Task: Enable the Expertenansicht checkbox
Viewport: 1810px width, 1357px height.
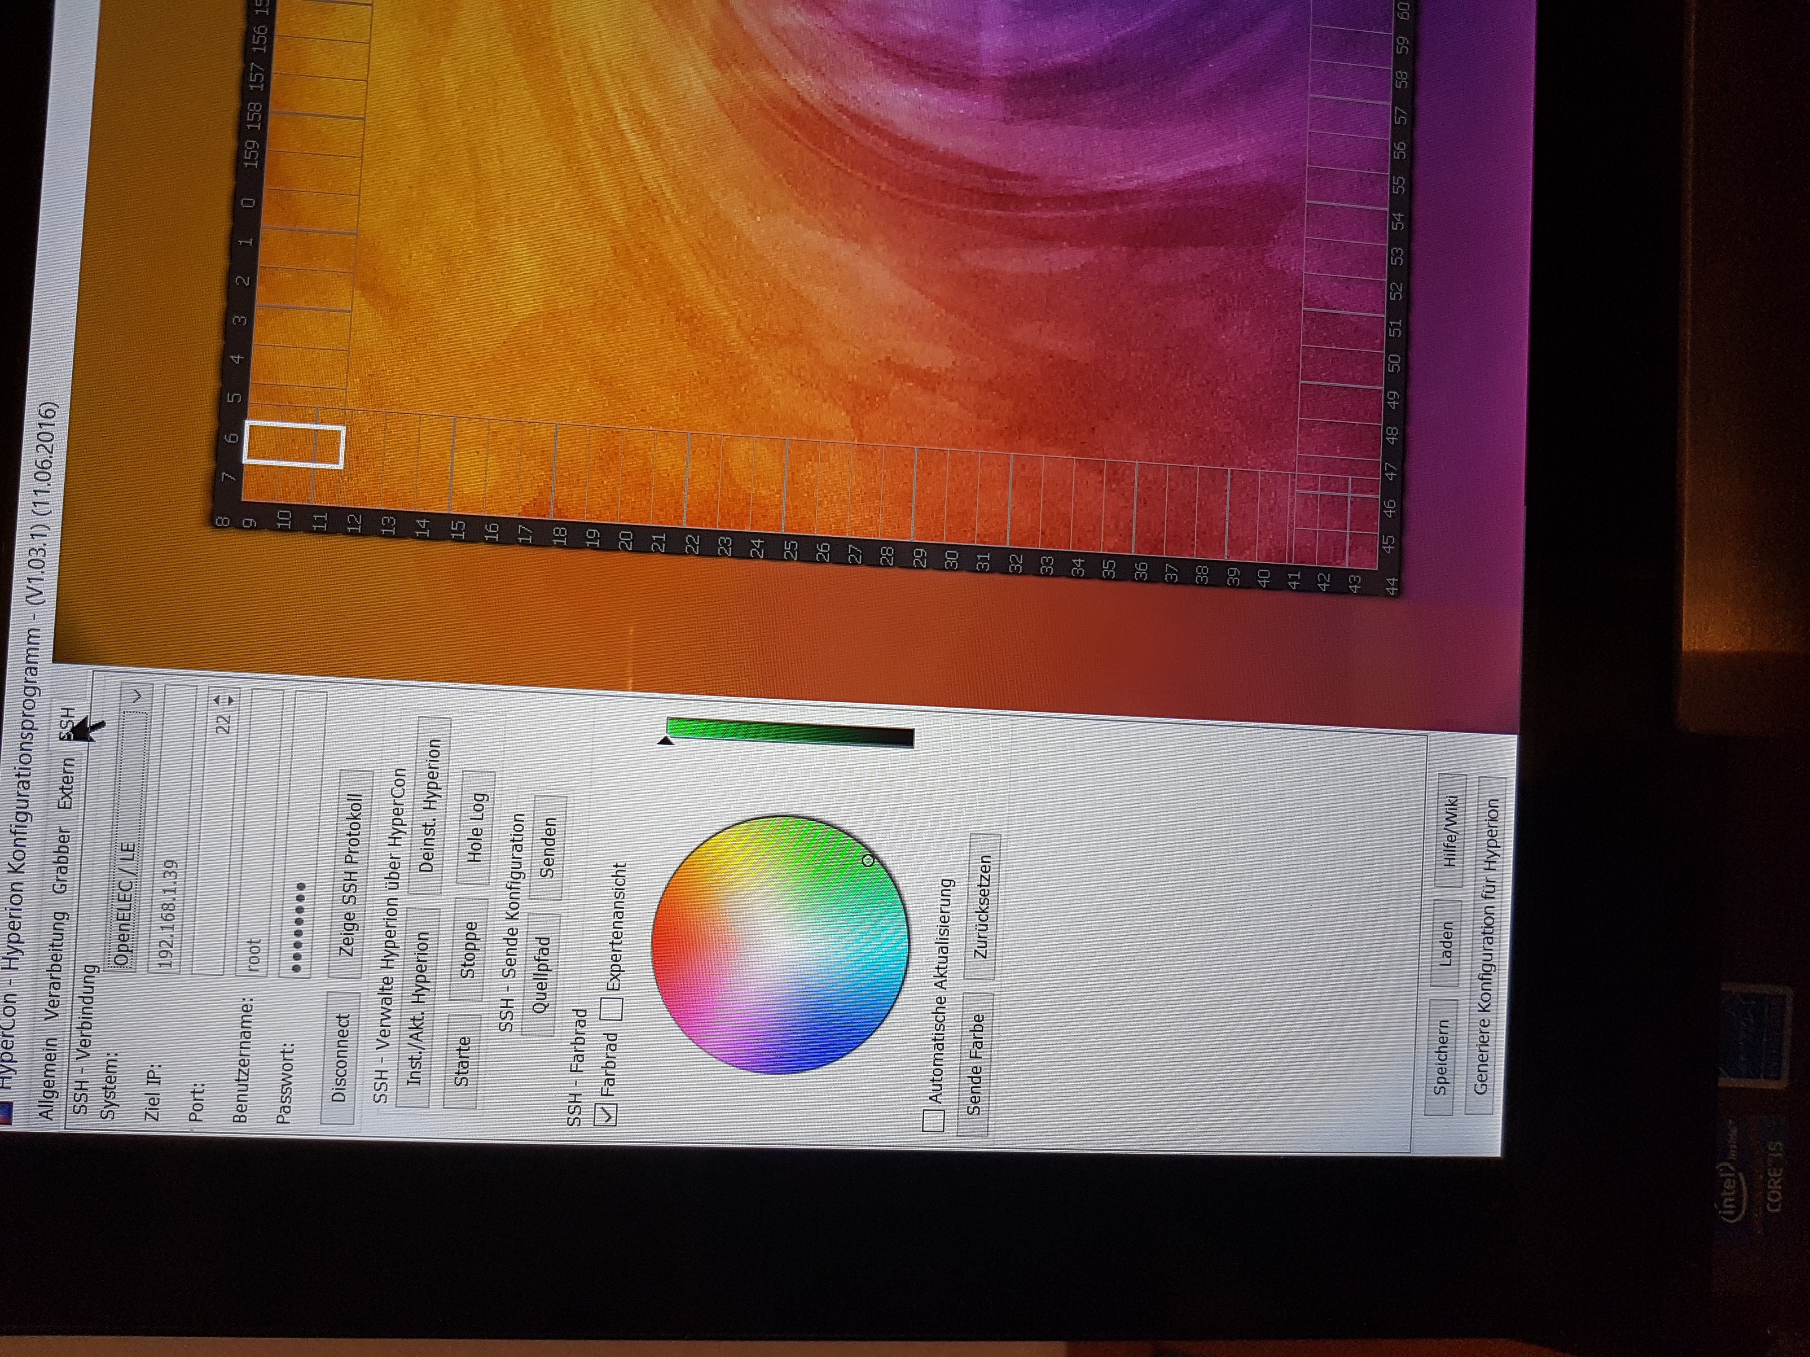Action: (612, 1008)
